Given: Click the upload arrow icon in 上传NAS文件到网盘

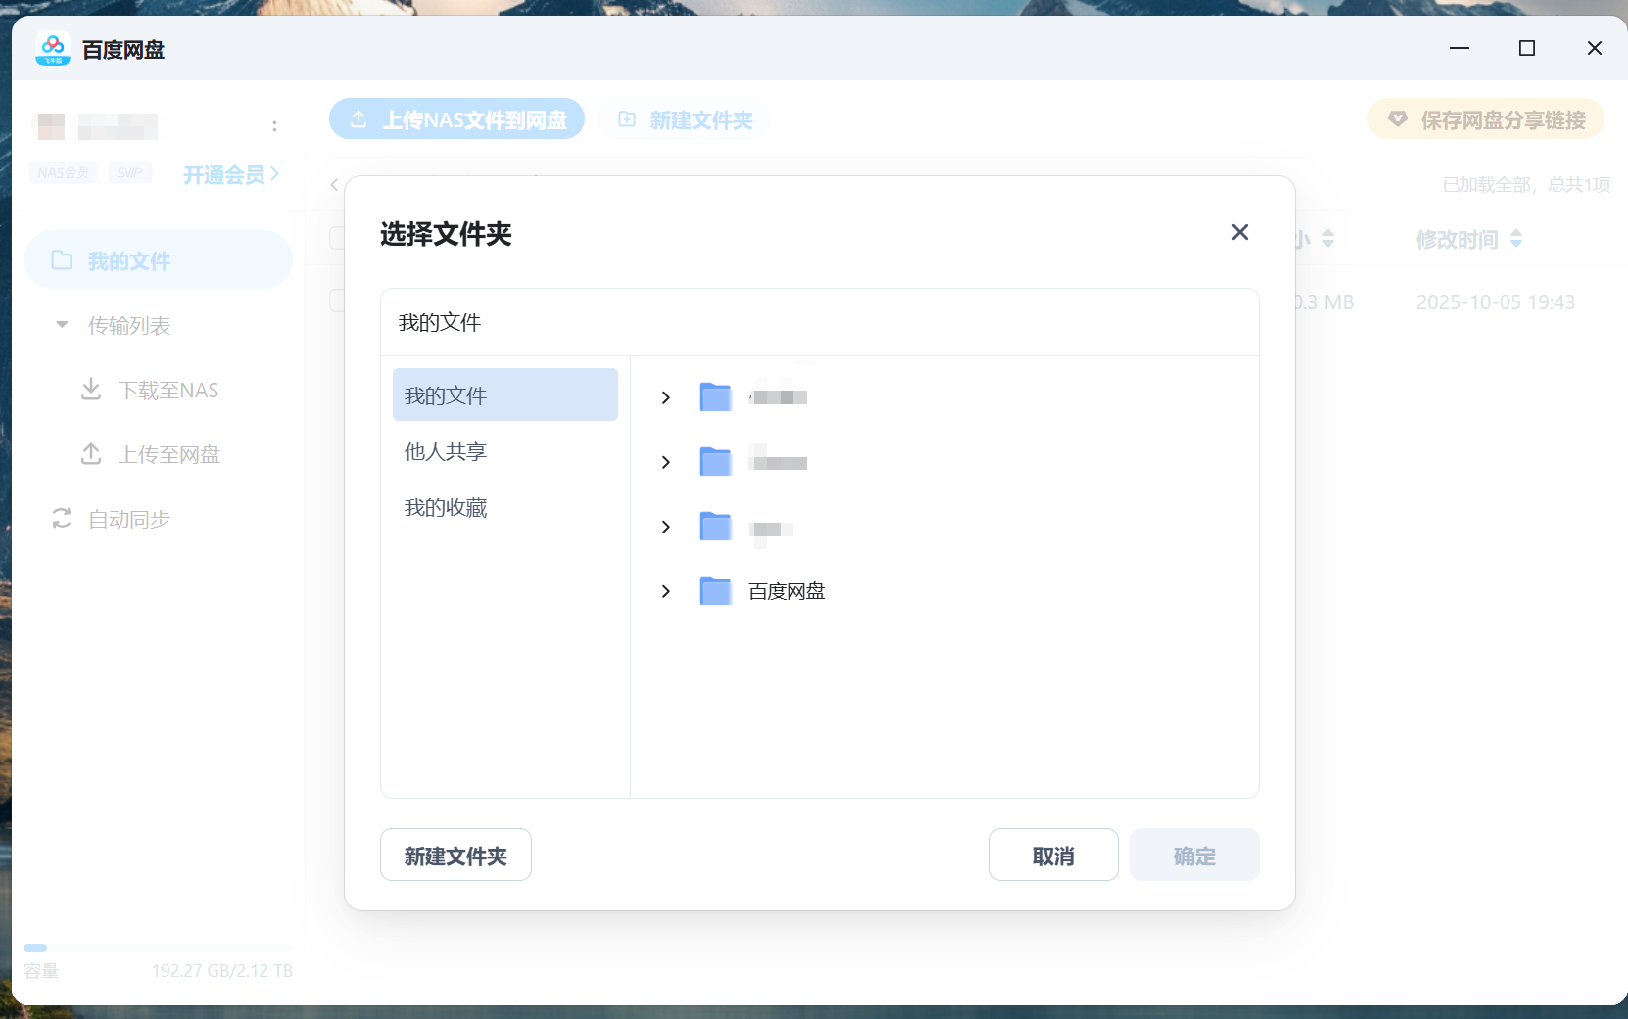Looking at the screenshot, I should point(359,118).
